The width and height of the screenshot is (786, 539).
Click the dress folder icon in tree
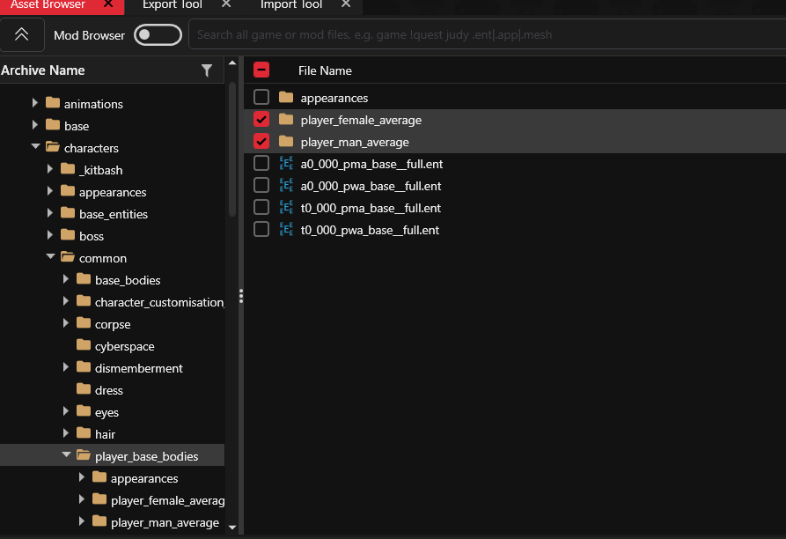tap(84, 390)
